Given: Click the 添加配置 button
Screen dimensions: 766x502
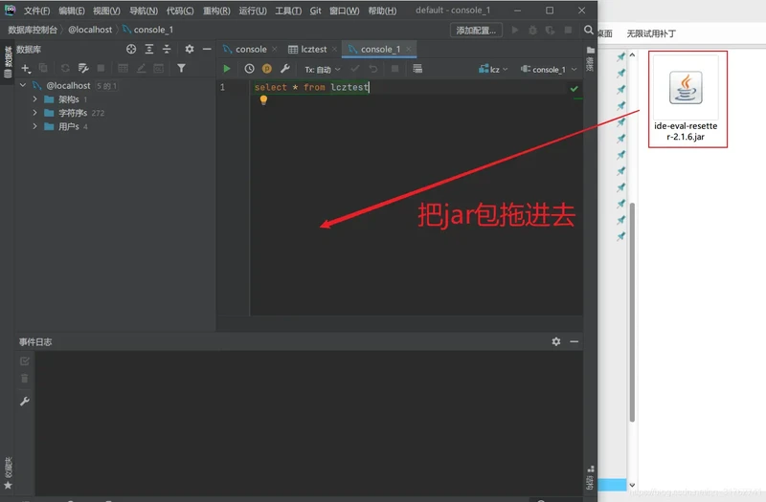Looking at the screenshot, I should pos(476,30).
